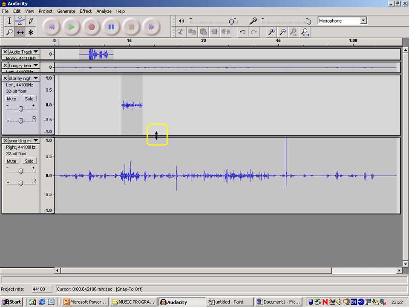Click vertical scrollbar down arrow

tap(406, 264)
